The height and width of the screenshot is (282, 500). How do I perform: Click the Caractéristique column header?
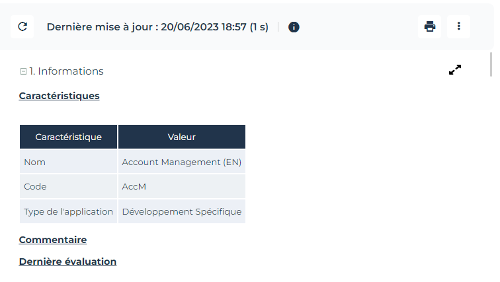68,137
